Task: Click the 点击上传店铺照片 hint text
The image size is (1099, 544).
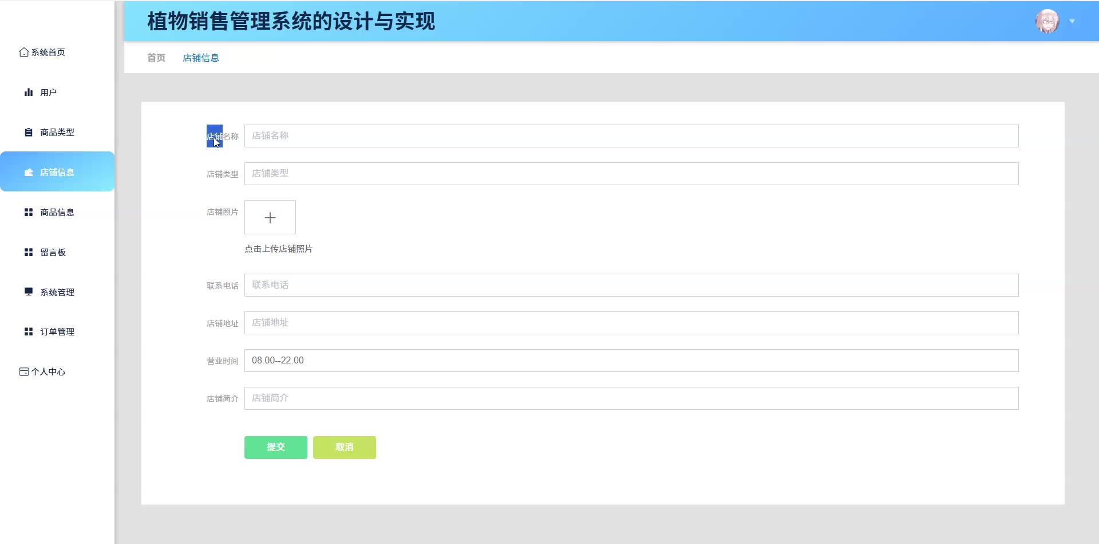Action: tap(279, 249)
